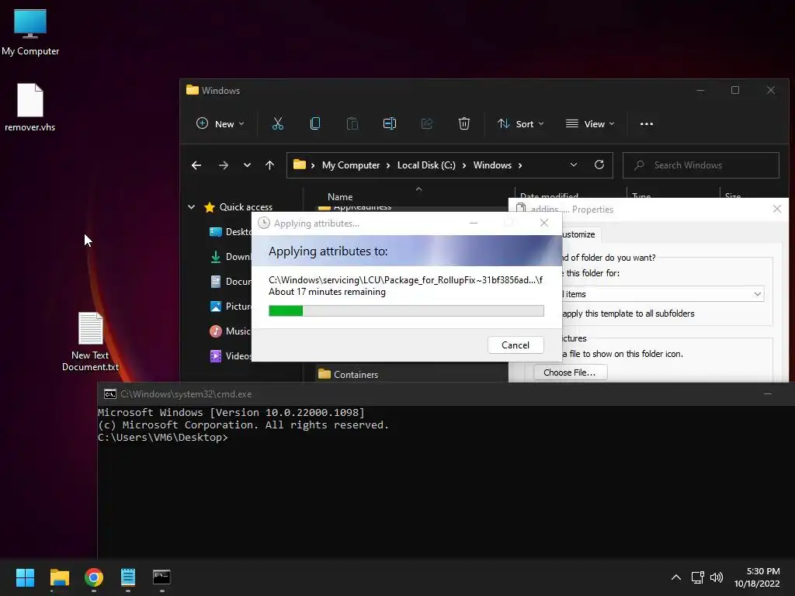Switch to Command Prompt taskbar icon
Viewport: 795px width, 596px height.
161,577
